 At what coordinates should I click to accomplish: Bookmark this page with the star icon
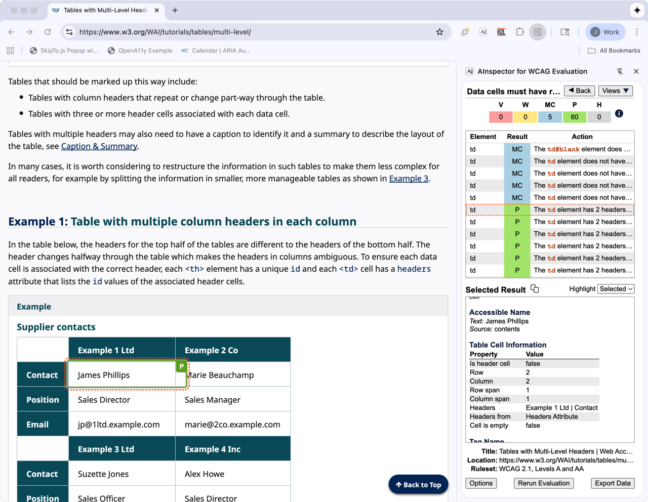(439, 32)
